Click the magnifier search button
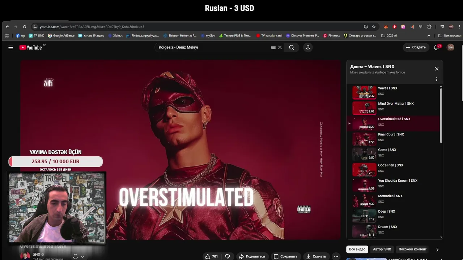 pos(292,47)
